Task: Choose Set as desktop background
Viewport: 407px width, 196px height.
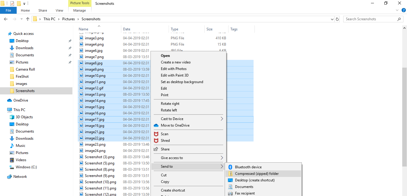Action: (182, 82)
